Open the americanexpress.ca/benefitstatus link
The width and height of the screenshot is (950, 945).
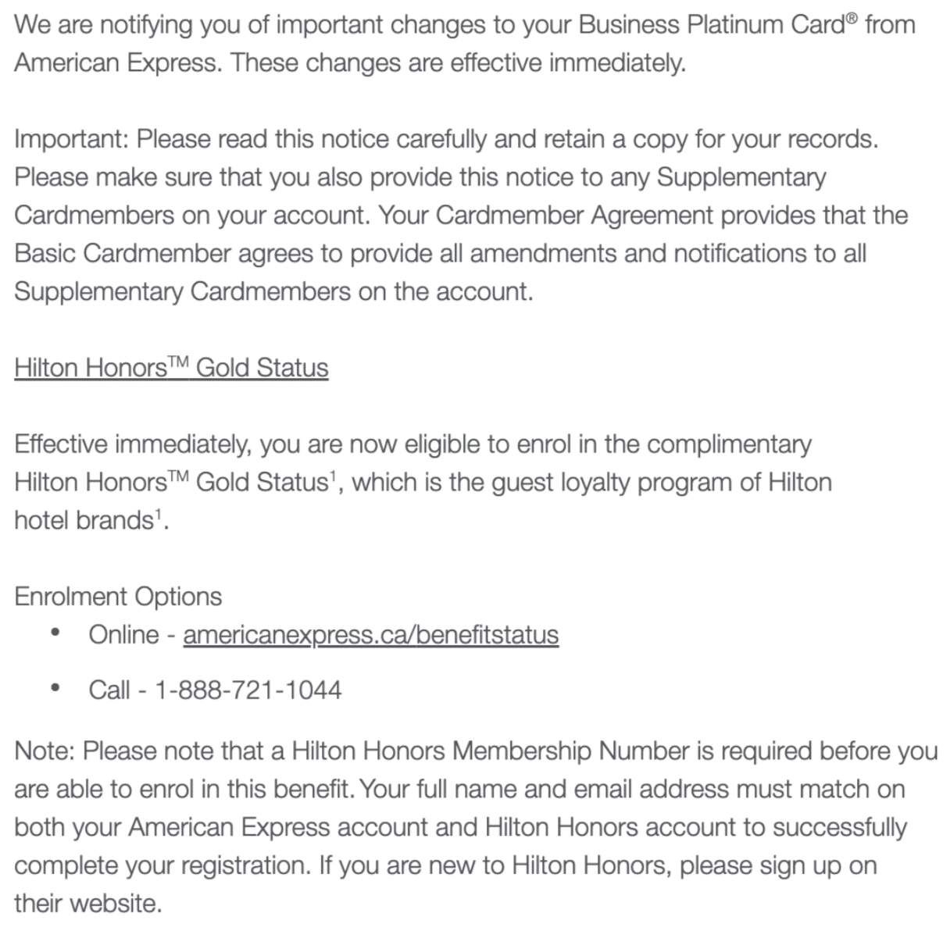pos(370,635)
